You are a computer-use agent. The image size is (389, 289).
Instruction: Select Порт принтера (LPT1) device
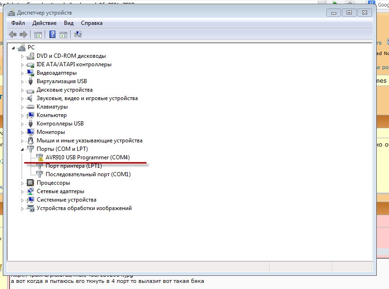73,166
